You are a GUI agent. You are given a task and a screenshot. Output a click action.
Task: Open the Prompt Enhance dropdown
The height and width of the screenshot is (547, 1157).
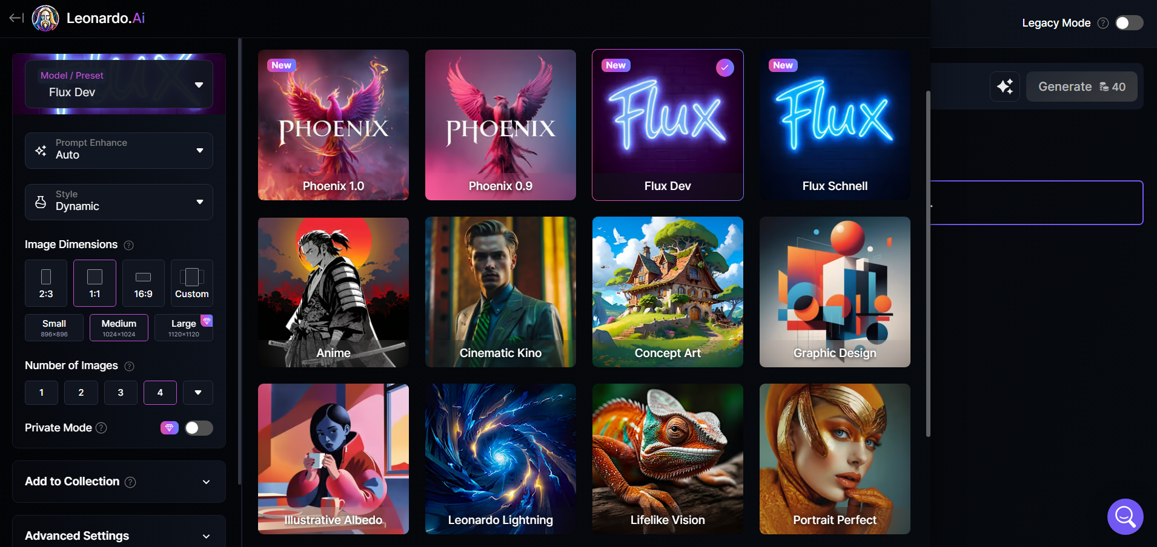[x=119, y=150]
